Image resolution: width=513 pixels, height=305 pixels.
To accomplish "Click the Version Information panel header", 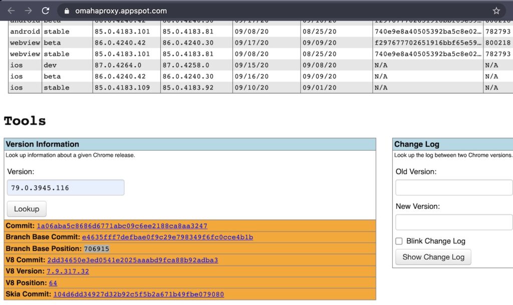I will (190, 144).
